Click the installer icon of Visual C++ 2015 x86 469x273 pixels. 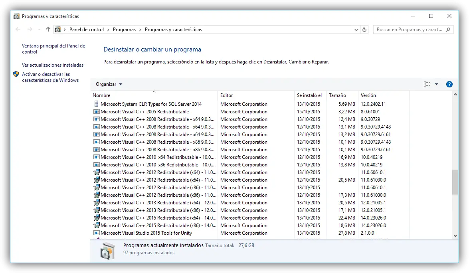[x=96, y=225]
